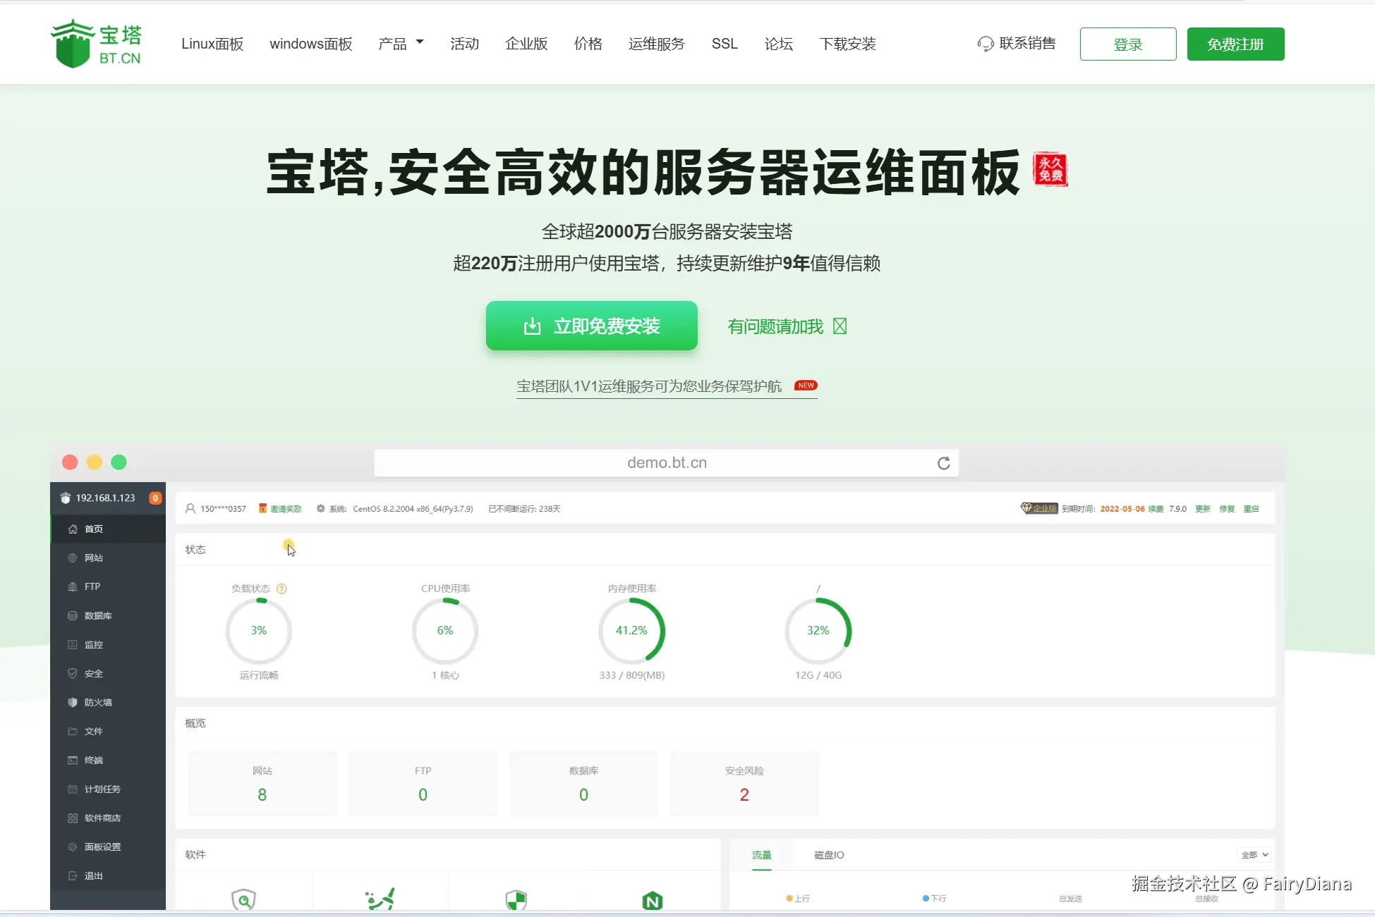The image size is (1375, 917).
Task: Click the Nginx software icon
Action: (653, 900)
